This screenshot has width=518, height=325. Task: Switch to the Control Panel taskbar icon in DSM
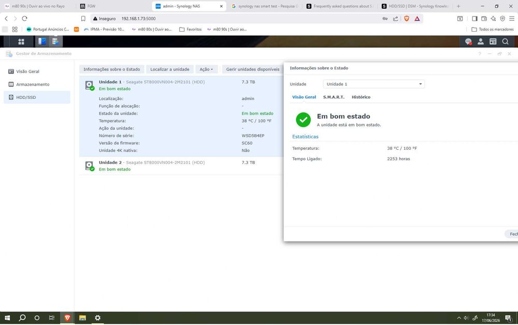click(x=42, y=41)
